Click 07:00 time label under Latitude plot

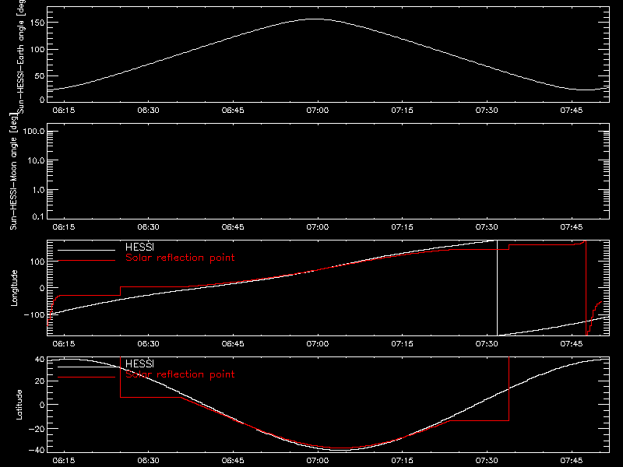(x=318, y=461)
